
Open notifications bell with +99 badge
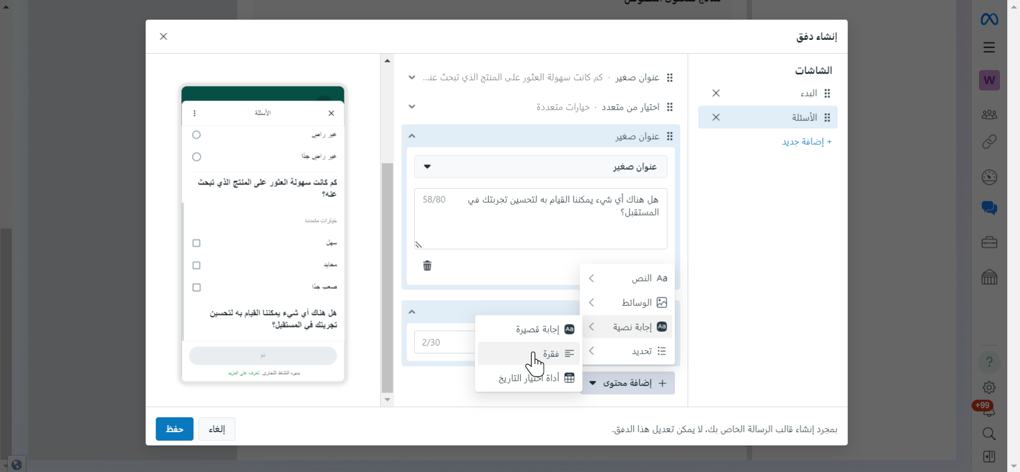(x=988, y=410)
